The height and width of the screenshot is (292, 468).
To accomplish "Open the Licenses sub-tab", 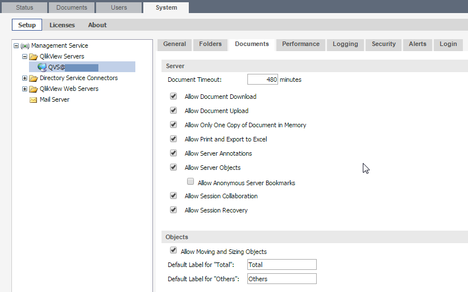I will (x=62, y=25).
